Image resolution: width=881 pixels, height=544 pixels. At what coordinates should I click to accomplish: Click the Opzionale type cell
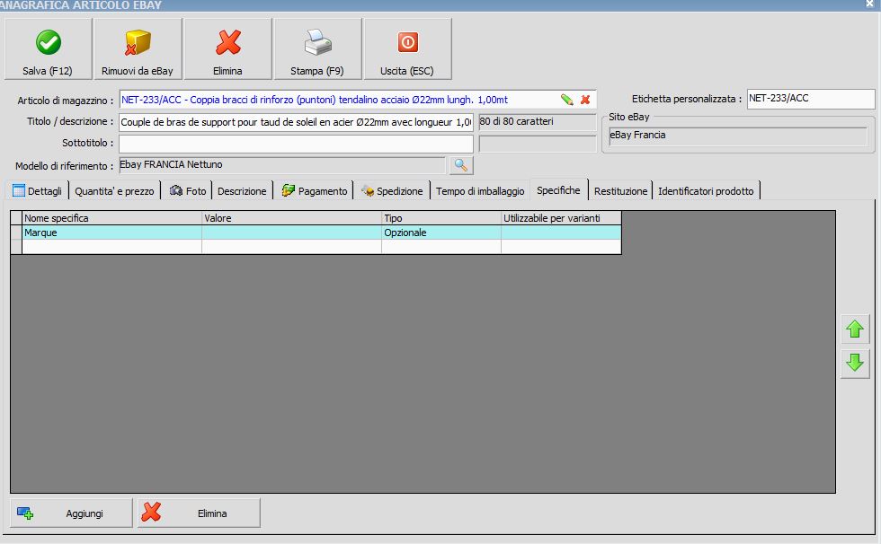(x=441, y=233)
